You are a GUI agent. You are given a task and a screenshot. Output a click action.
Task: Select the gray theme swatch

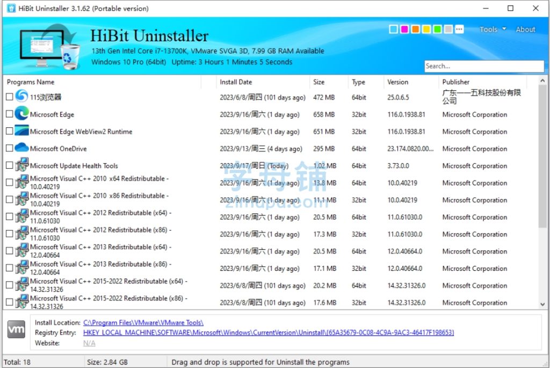pyautogui.click(x=448, y=29)
